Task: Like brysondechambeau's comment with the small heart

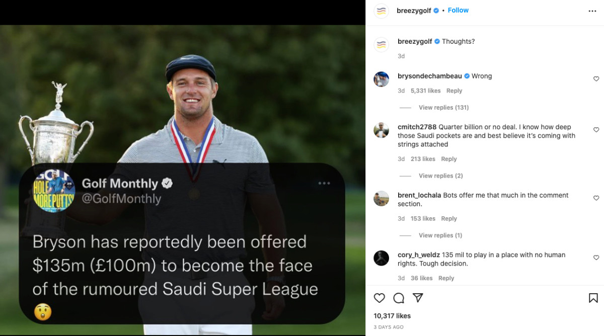Action: click(596, 78)
